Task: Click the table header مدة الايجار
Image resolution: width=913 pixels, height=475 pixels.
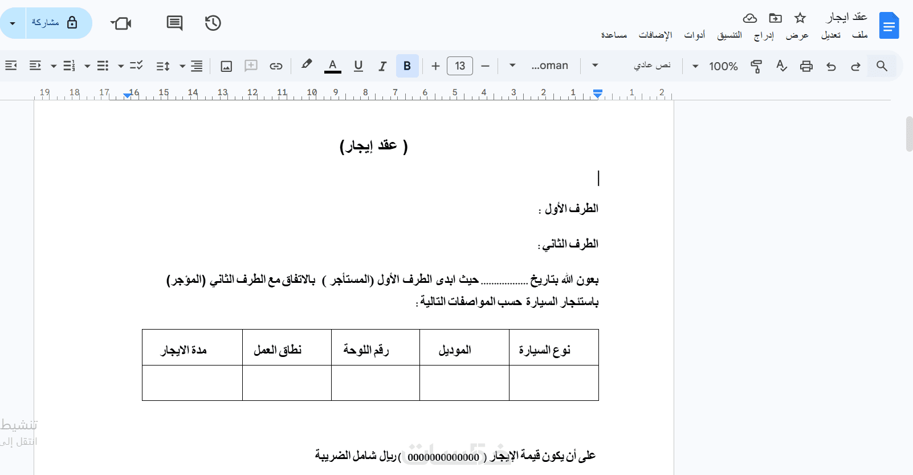Action: tap(184, 350)
